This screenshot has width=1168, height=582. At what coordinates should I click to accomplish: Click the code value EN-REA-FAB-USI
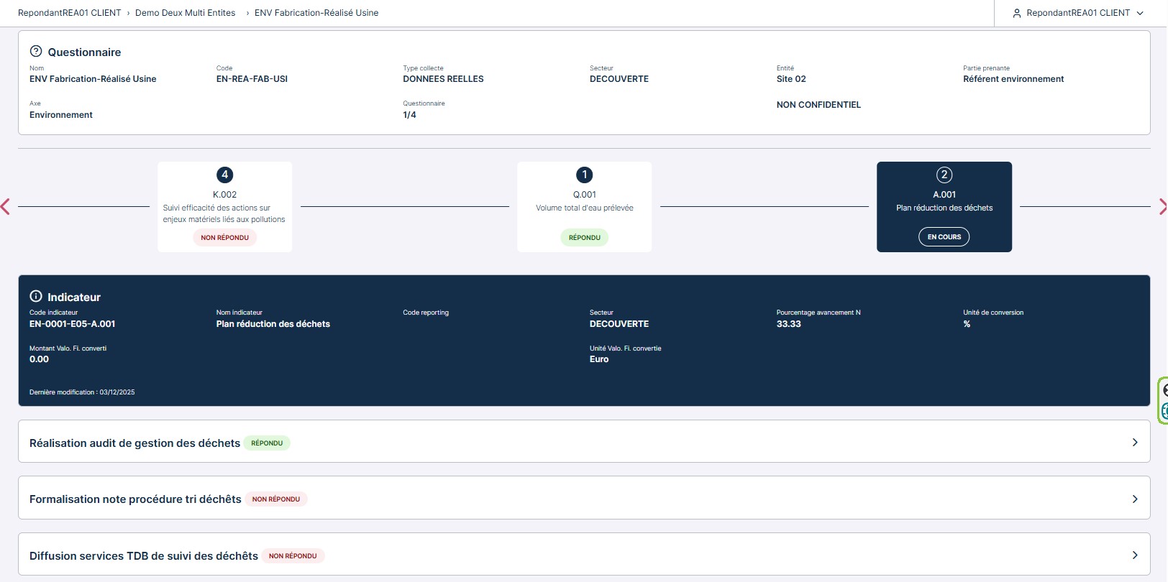coord(252,79)
